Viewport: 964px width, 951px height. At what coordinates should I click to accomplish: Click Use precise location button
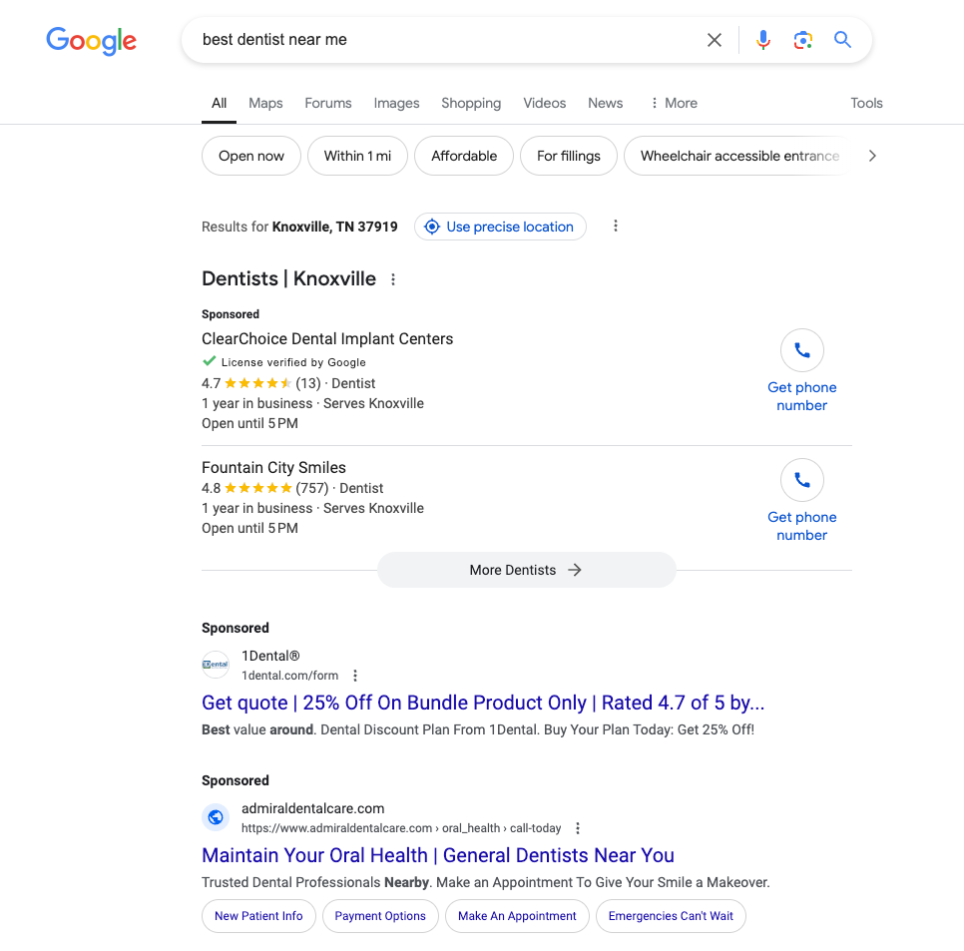coord(500,227)
